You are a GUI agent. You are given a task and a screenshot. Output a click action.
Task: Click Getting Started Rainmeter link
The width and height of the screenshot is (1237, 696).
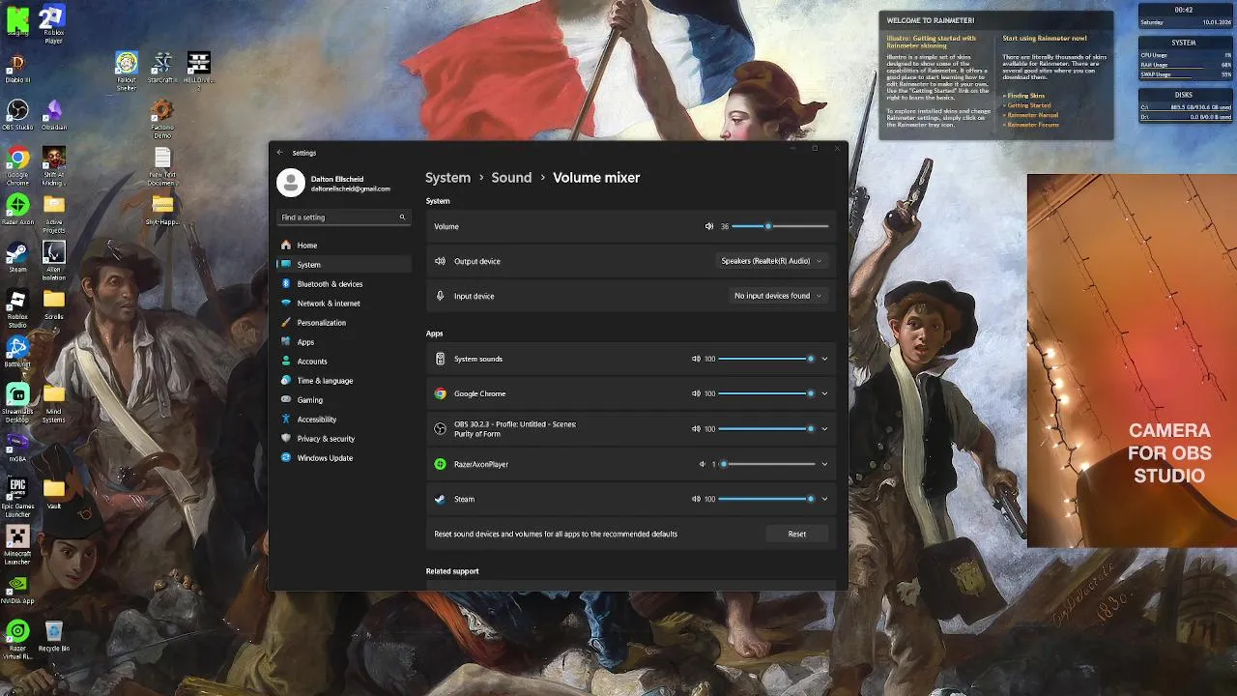pyautogui.click(x=1028, y=105)
